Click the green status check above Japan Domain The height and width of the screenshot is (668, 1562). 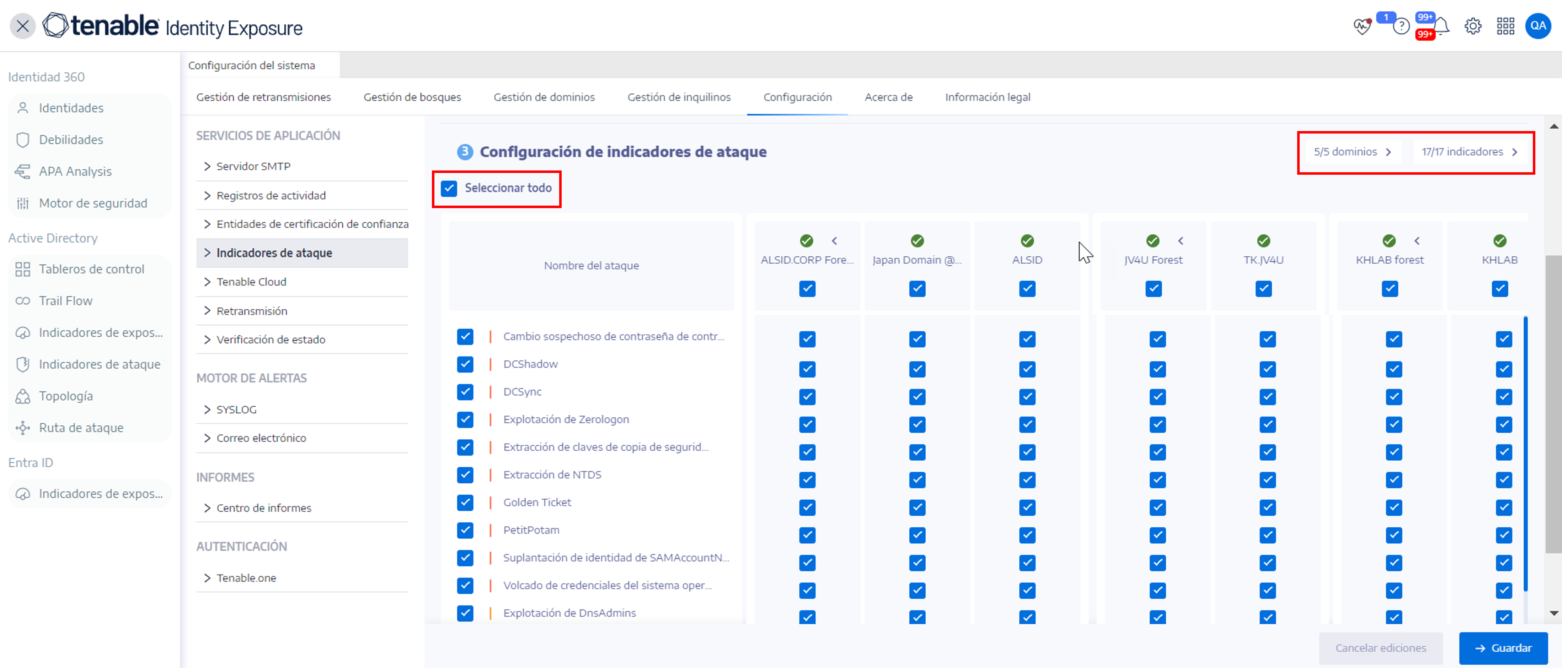pos(917,241)
